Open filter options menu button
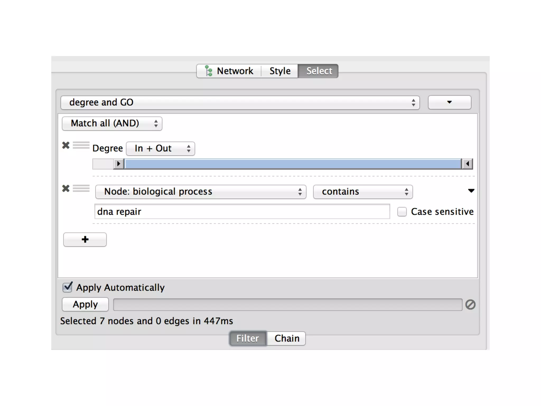 449,102
